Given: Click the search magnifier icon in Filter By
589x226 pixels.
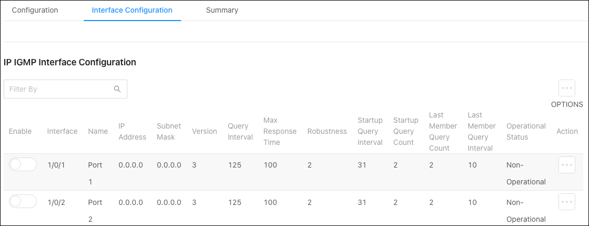Looking at the screenshot, I should click(x=117, y=89).
